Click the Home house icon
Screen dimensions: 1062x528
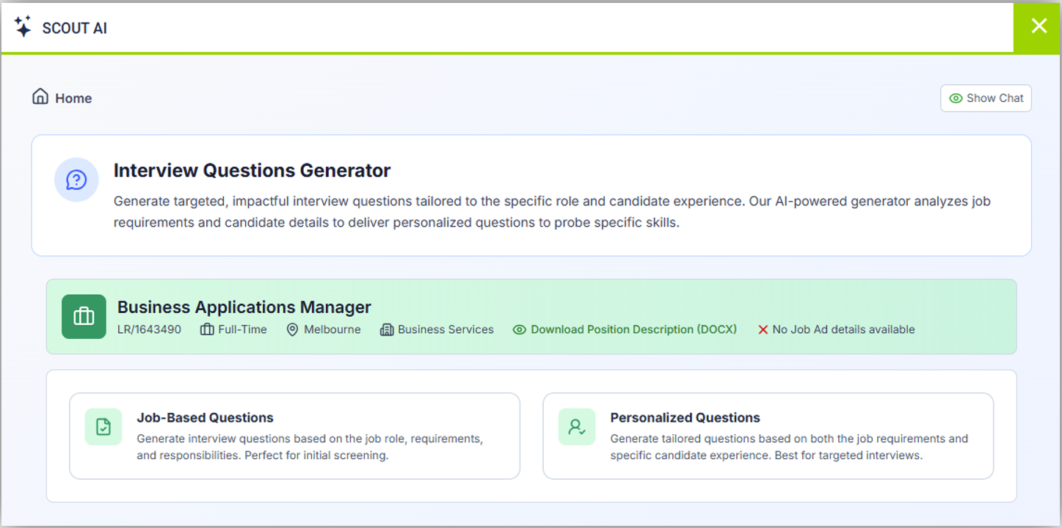tap(40, 97)
